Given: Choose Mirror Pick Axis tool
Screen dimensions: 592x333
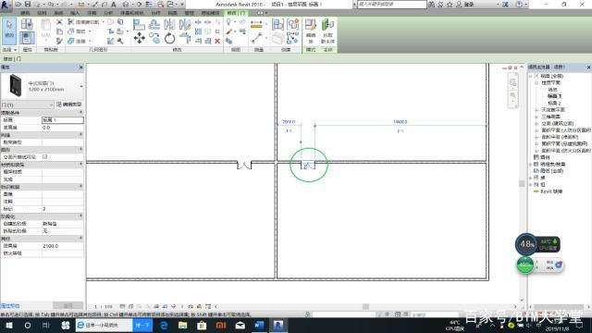Looking at the screenshot, I should pyautogui.click(x=169, y=25).
